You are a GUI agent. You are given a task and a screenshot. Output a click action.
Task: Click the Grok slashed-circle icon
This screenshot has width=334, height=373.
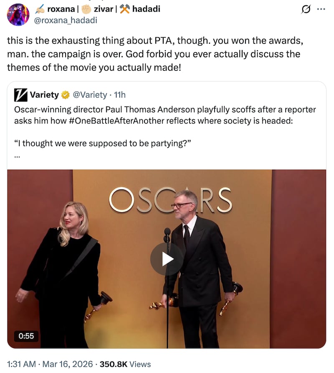tap(306, 10)
